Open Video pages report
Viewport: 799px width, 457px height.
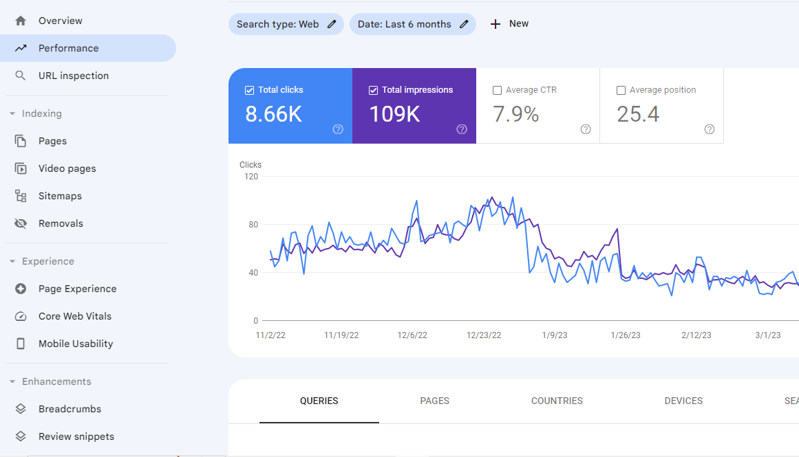click(x=87, y=168)
